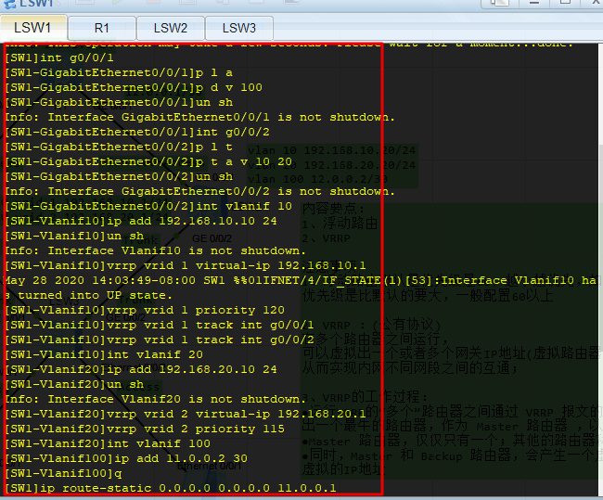Click '[SW1-Vlanif20]int vlanif 100' line
Screen dimensions: 603x500
[x=108, y=443]
